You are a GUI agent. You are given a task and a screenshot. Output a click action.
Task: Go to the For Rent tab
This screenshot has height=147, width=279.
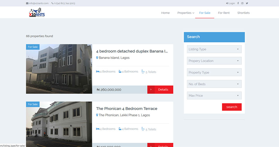click(224, 13)
